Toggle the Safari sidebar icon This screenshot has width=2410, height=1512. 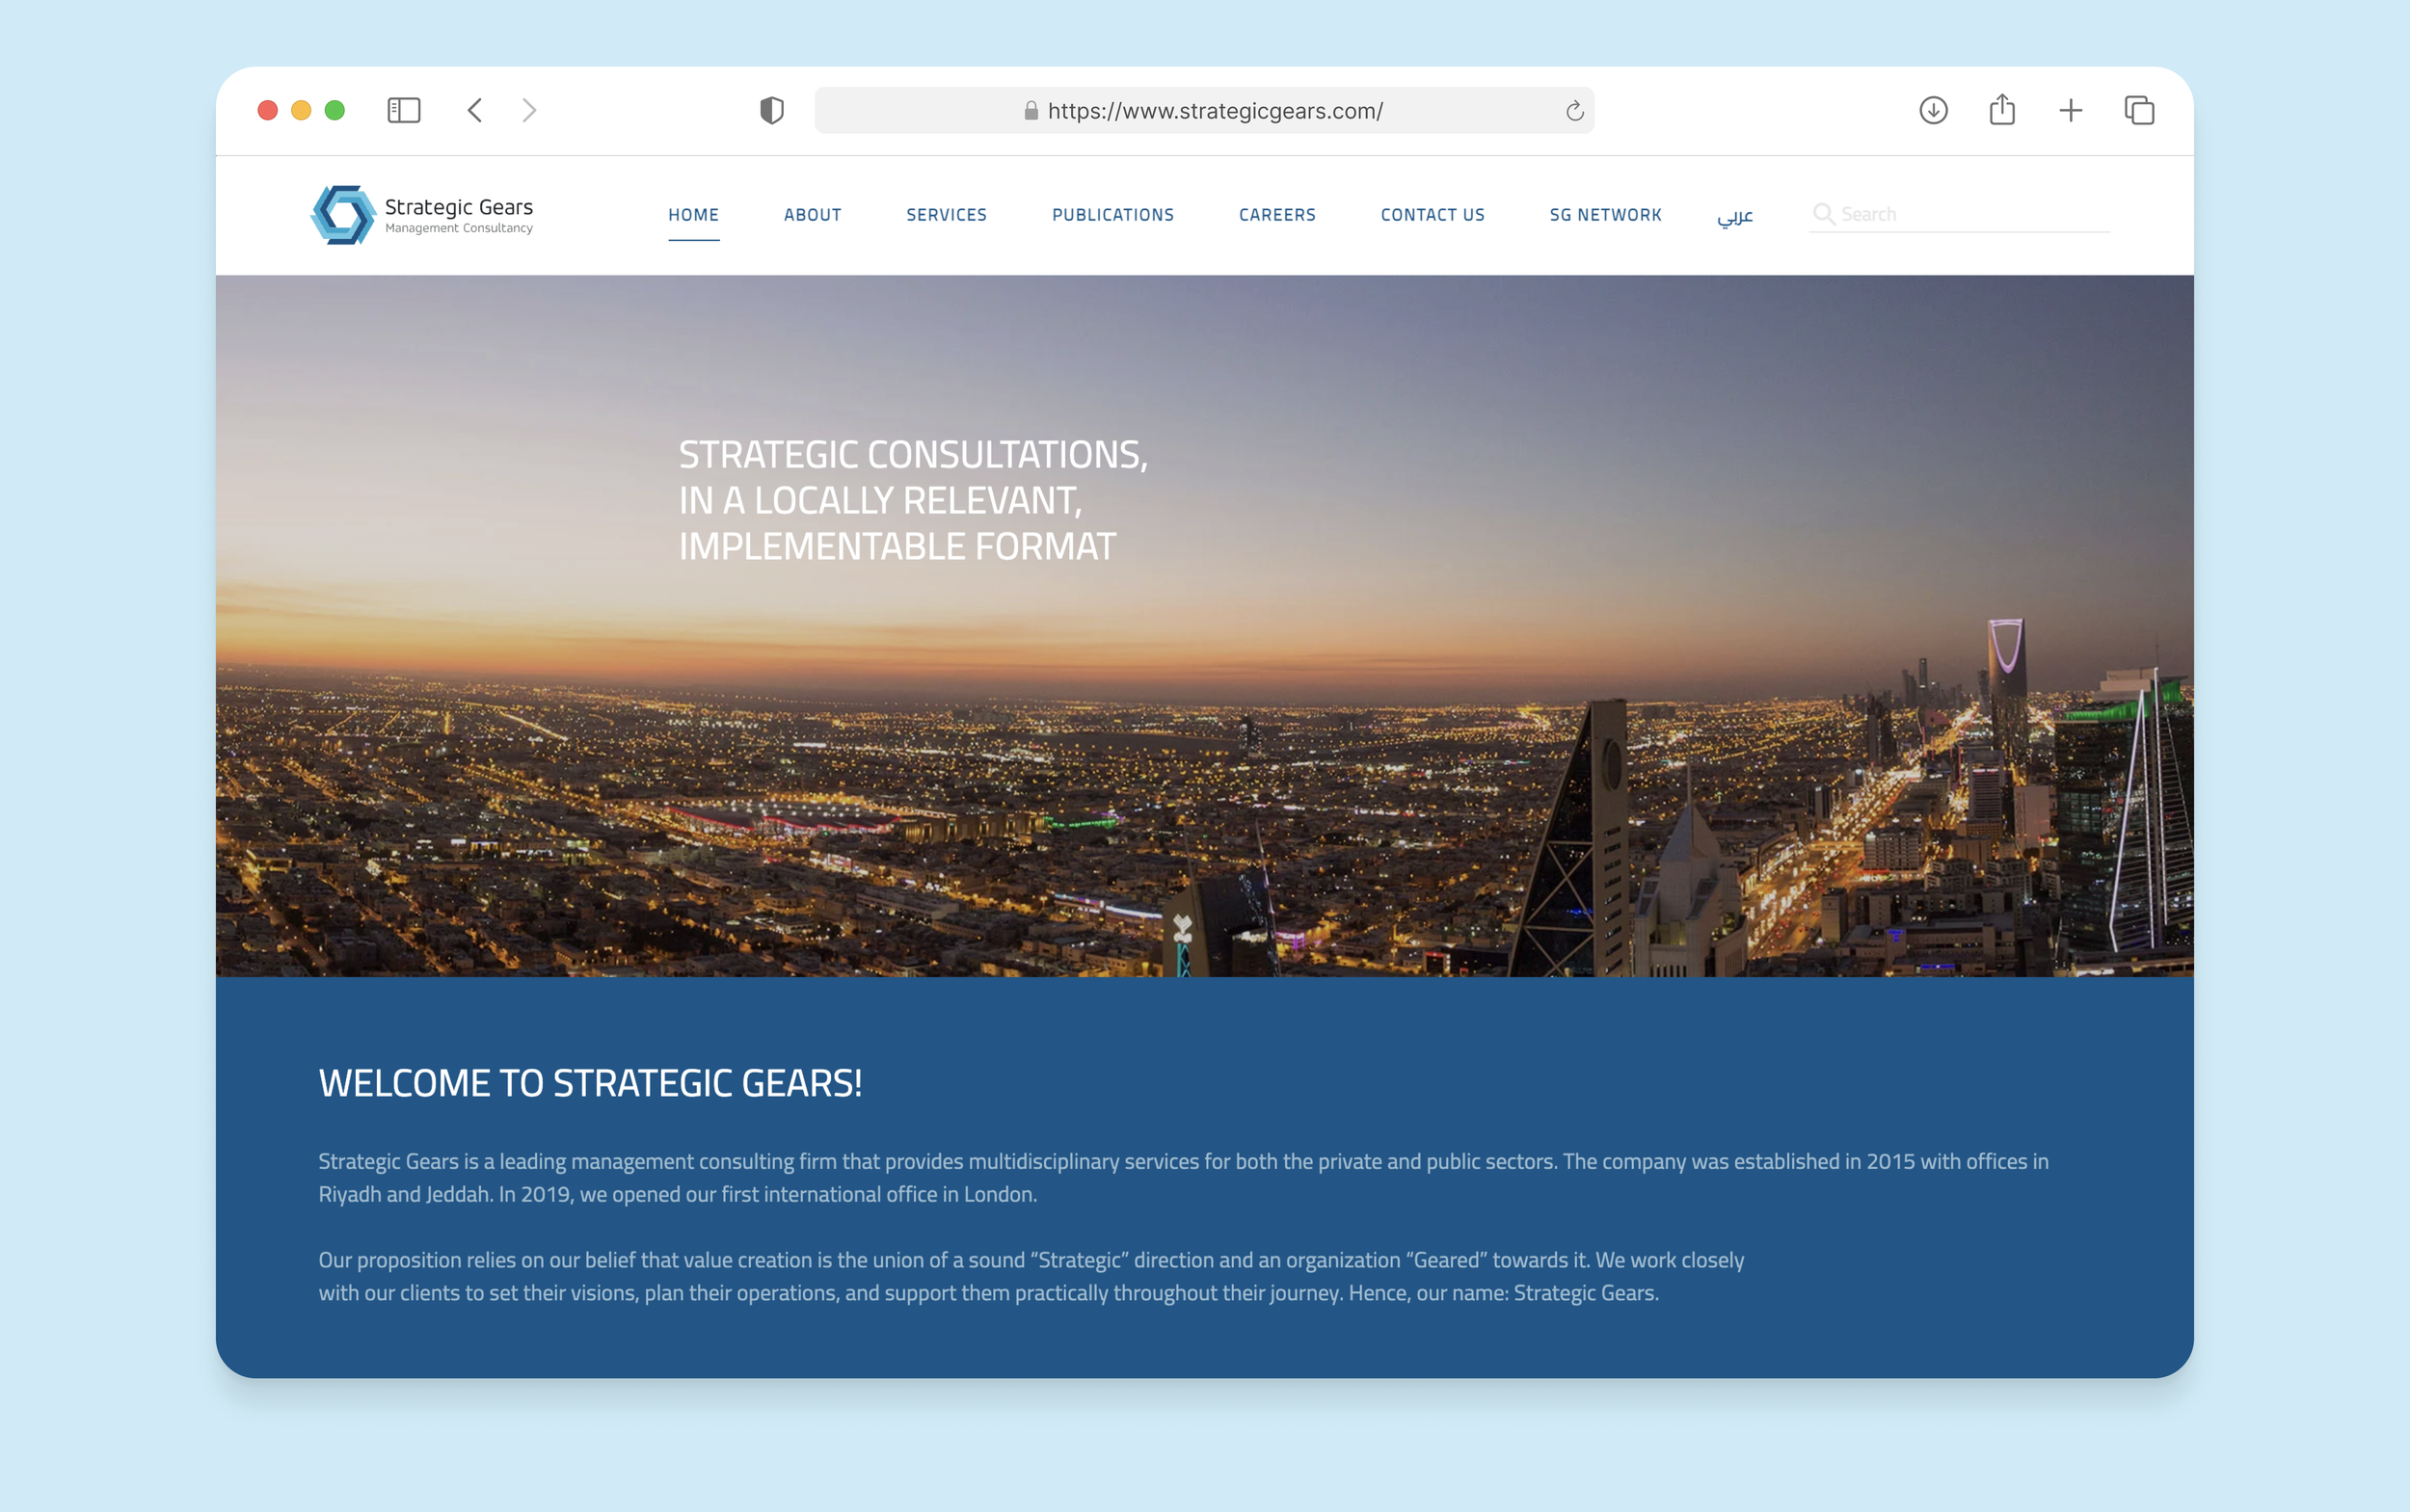403,110
